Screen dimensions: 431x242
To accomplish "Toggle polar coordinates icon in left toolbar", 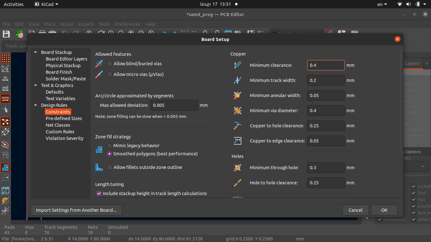I will click(5, 68).
